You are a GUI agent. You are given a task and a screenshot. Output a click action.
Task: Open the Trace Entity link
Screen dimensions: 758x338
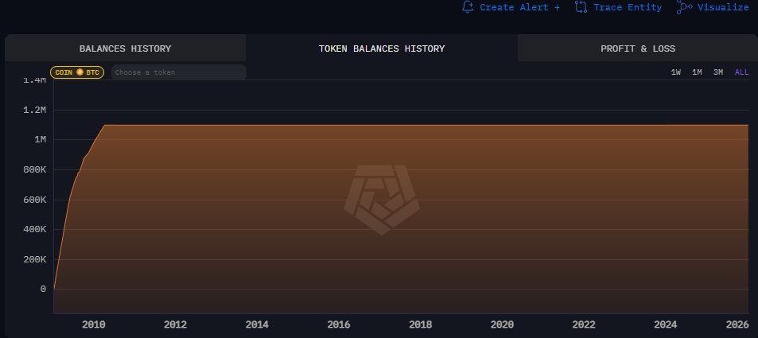click(x=628, y=7)
